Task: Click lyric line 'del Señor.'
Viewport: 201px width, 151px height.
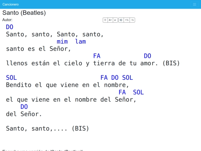Action: (24, 114)
